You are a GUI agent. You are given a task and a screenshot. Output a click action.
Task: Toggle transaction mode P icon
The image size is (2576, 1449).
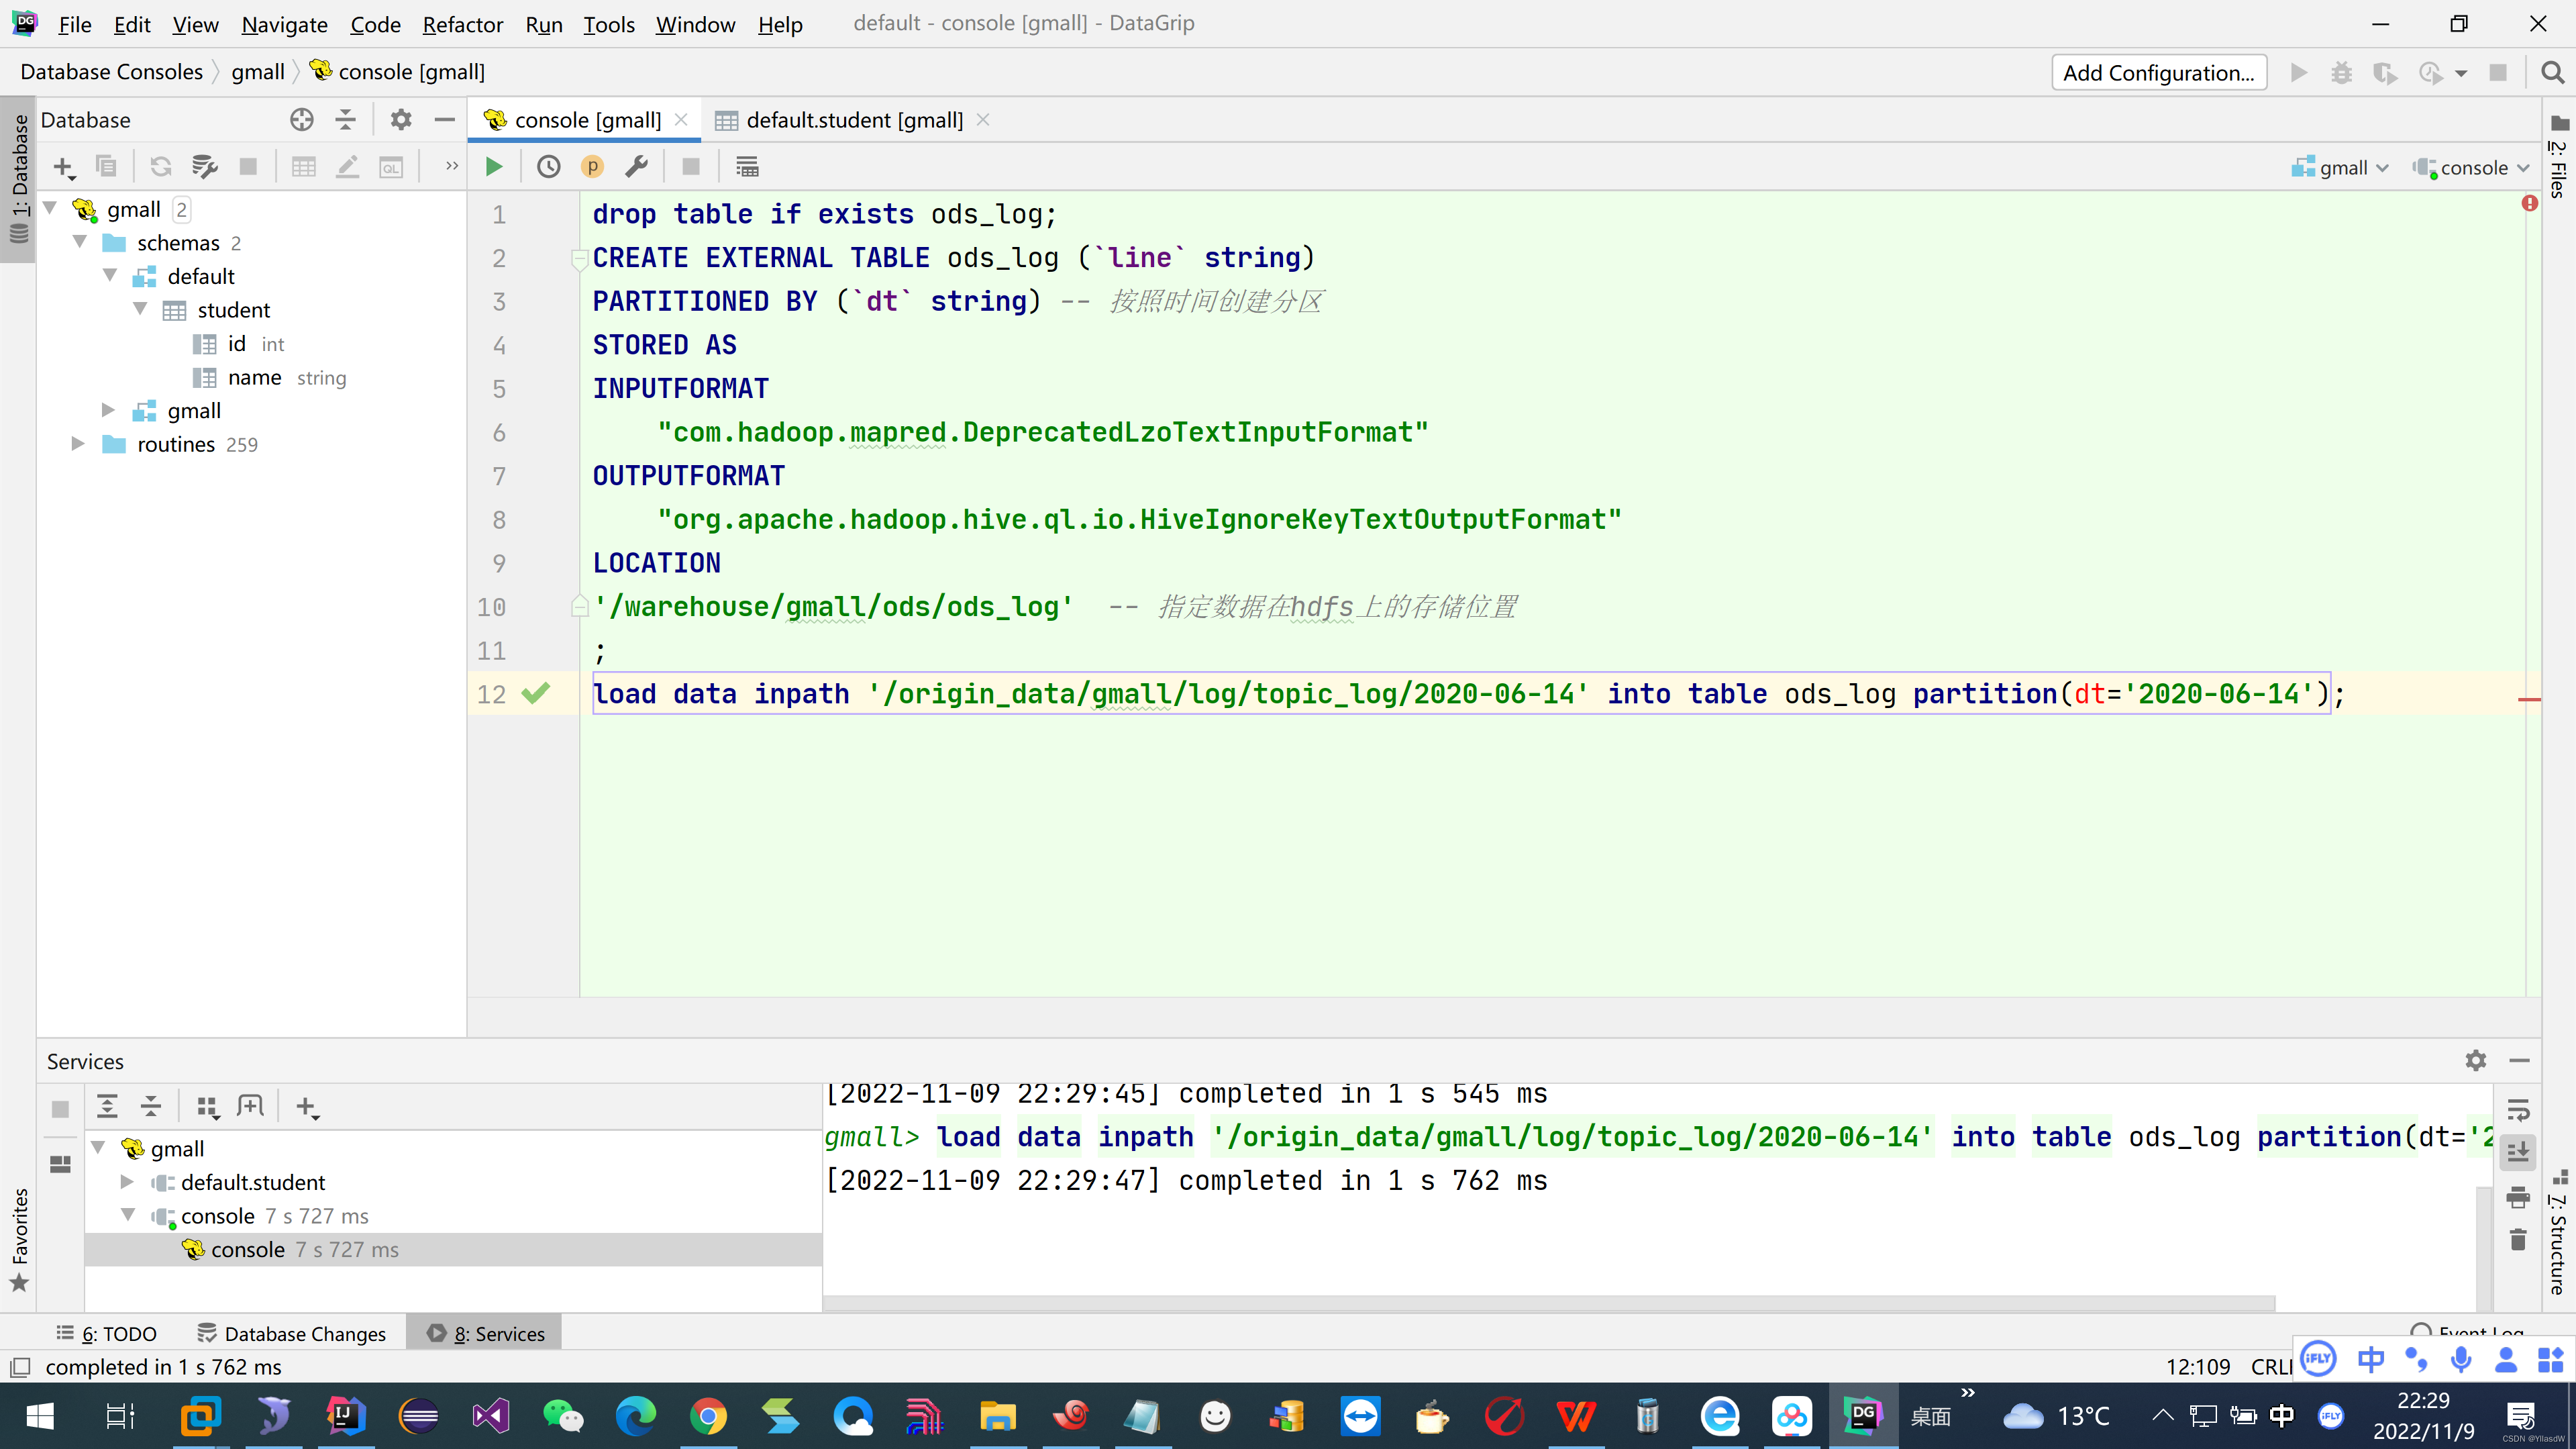592,167
